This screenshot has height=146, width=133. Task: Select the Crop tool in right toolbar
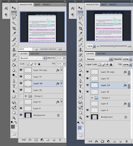tap(80, 29)
